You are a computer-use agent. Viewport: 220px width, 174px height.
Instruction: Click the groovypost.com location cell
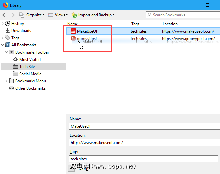pos(188,39)
